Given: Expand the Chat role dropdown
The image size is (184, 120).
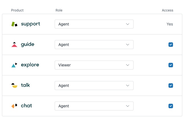Looking at the screenshot, I should 94,106.
